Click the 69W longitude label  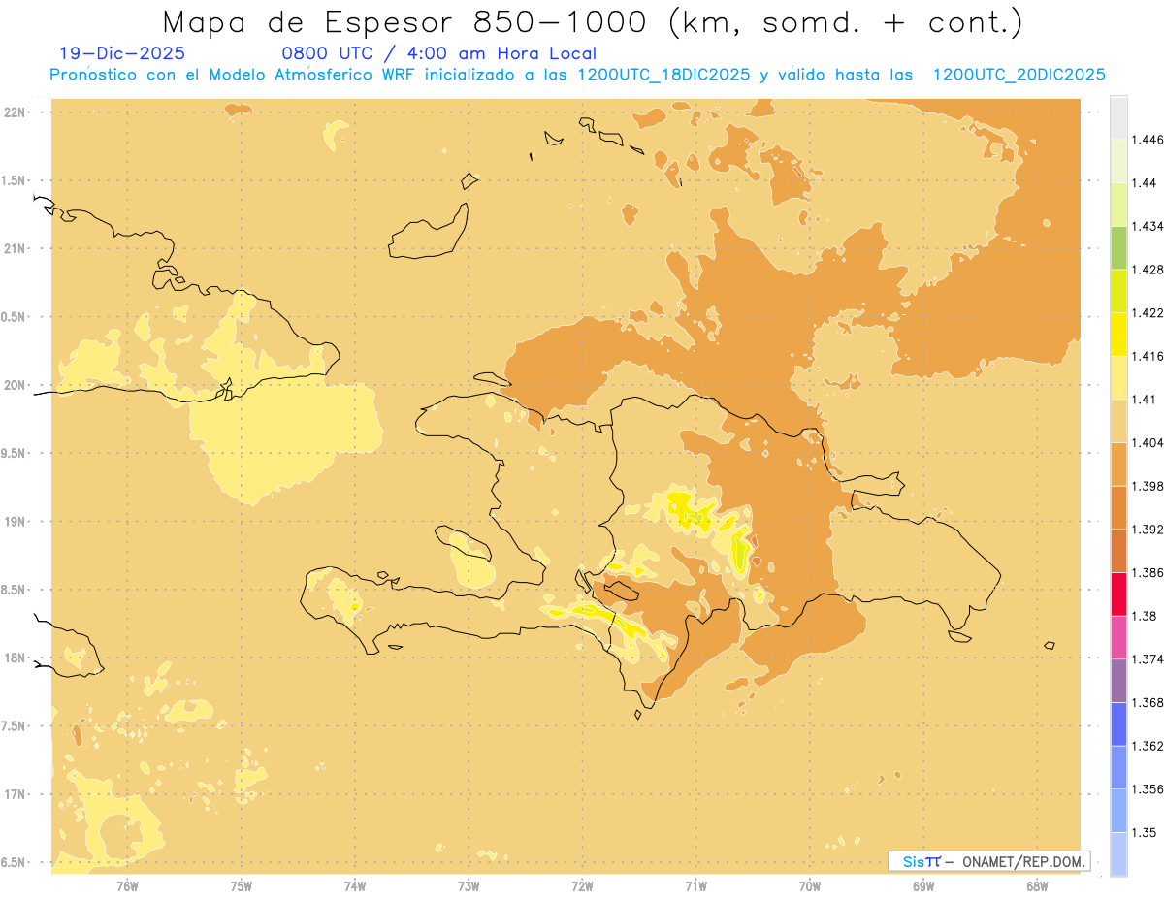[x=923, y=886]
